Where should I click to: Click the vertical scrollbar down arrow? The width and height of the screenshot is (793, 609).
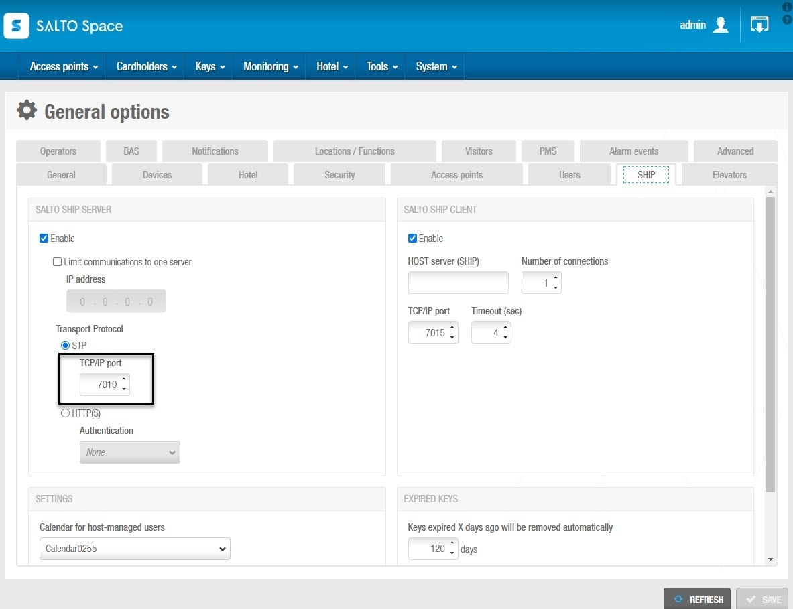(x=770, y=559)
